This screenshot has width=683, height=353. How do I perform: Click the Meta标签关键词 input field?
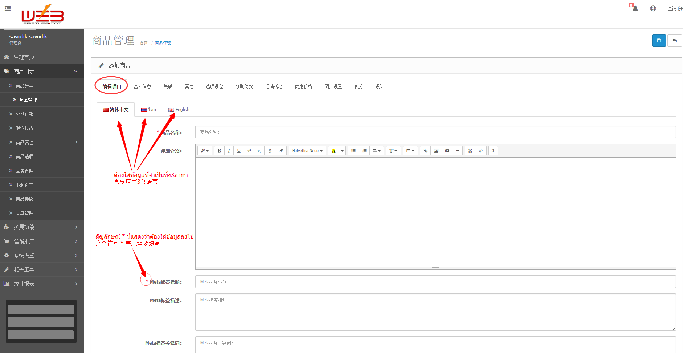[435, 344]
